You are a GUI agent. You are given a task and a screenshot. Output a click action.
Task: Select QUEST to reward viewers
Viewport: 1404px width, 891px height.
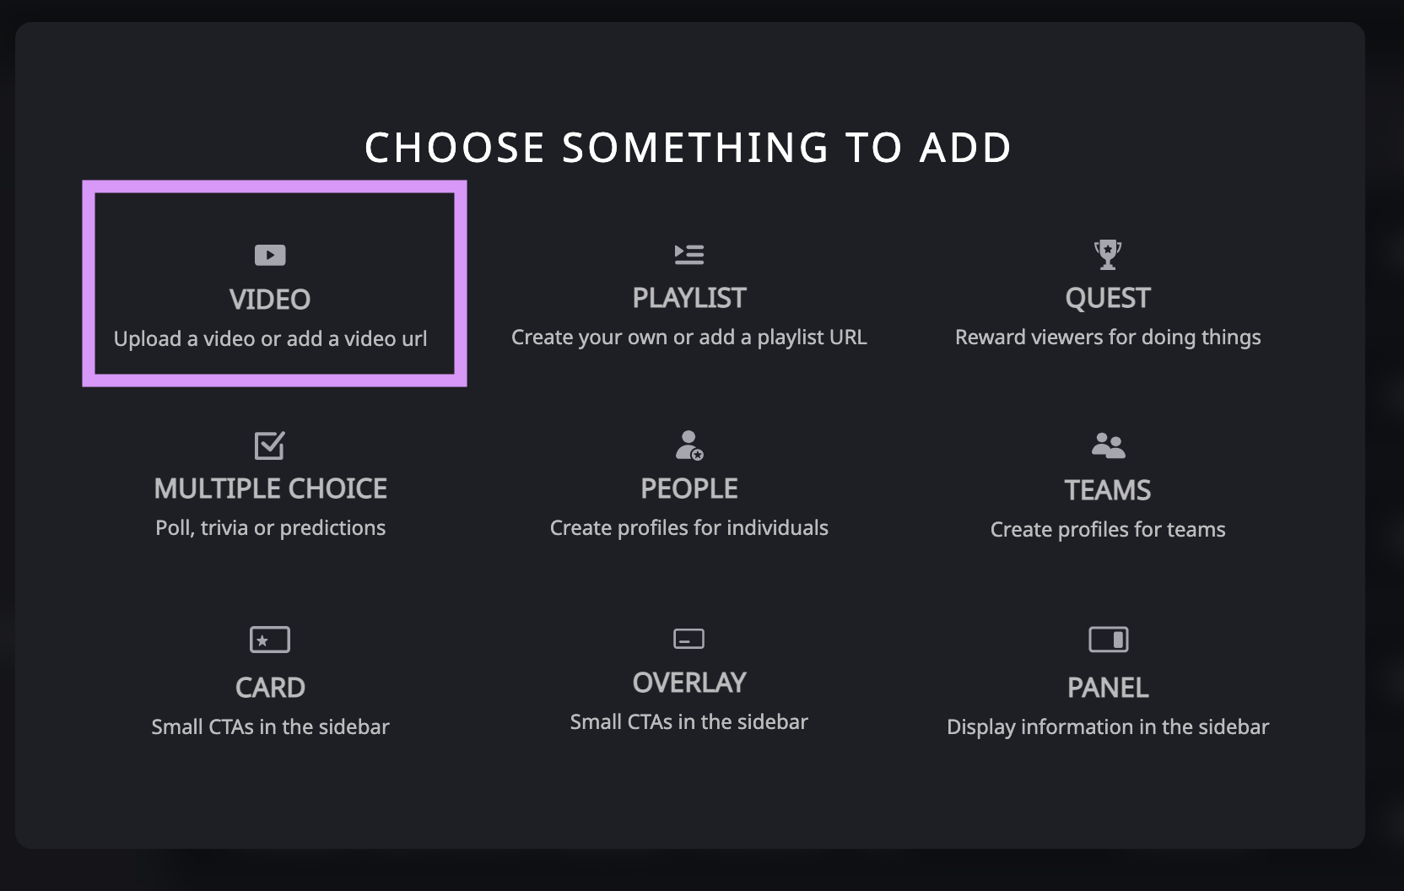pos(1108,297)
